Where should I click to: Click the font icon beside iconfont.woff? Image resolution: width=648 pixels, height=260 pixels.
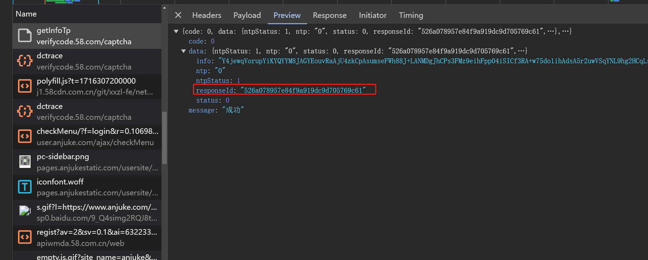[x=25, y=187]
